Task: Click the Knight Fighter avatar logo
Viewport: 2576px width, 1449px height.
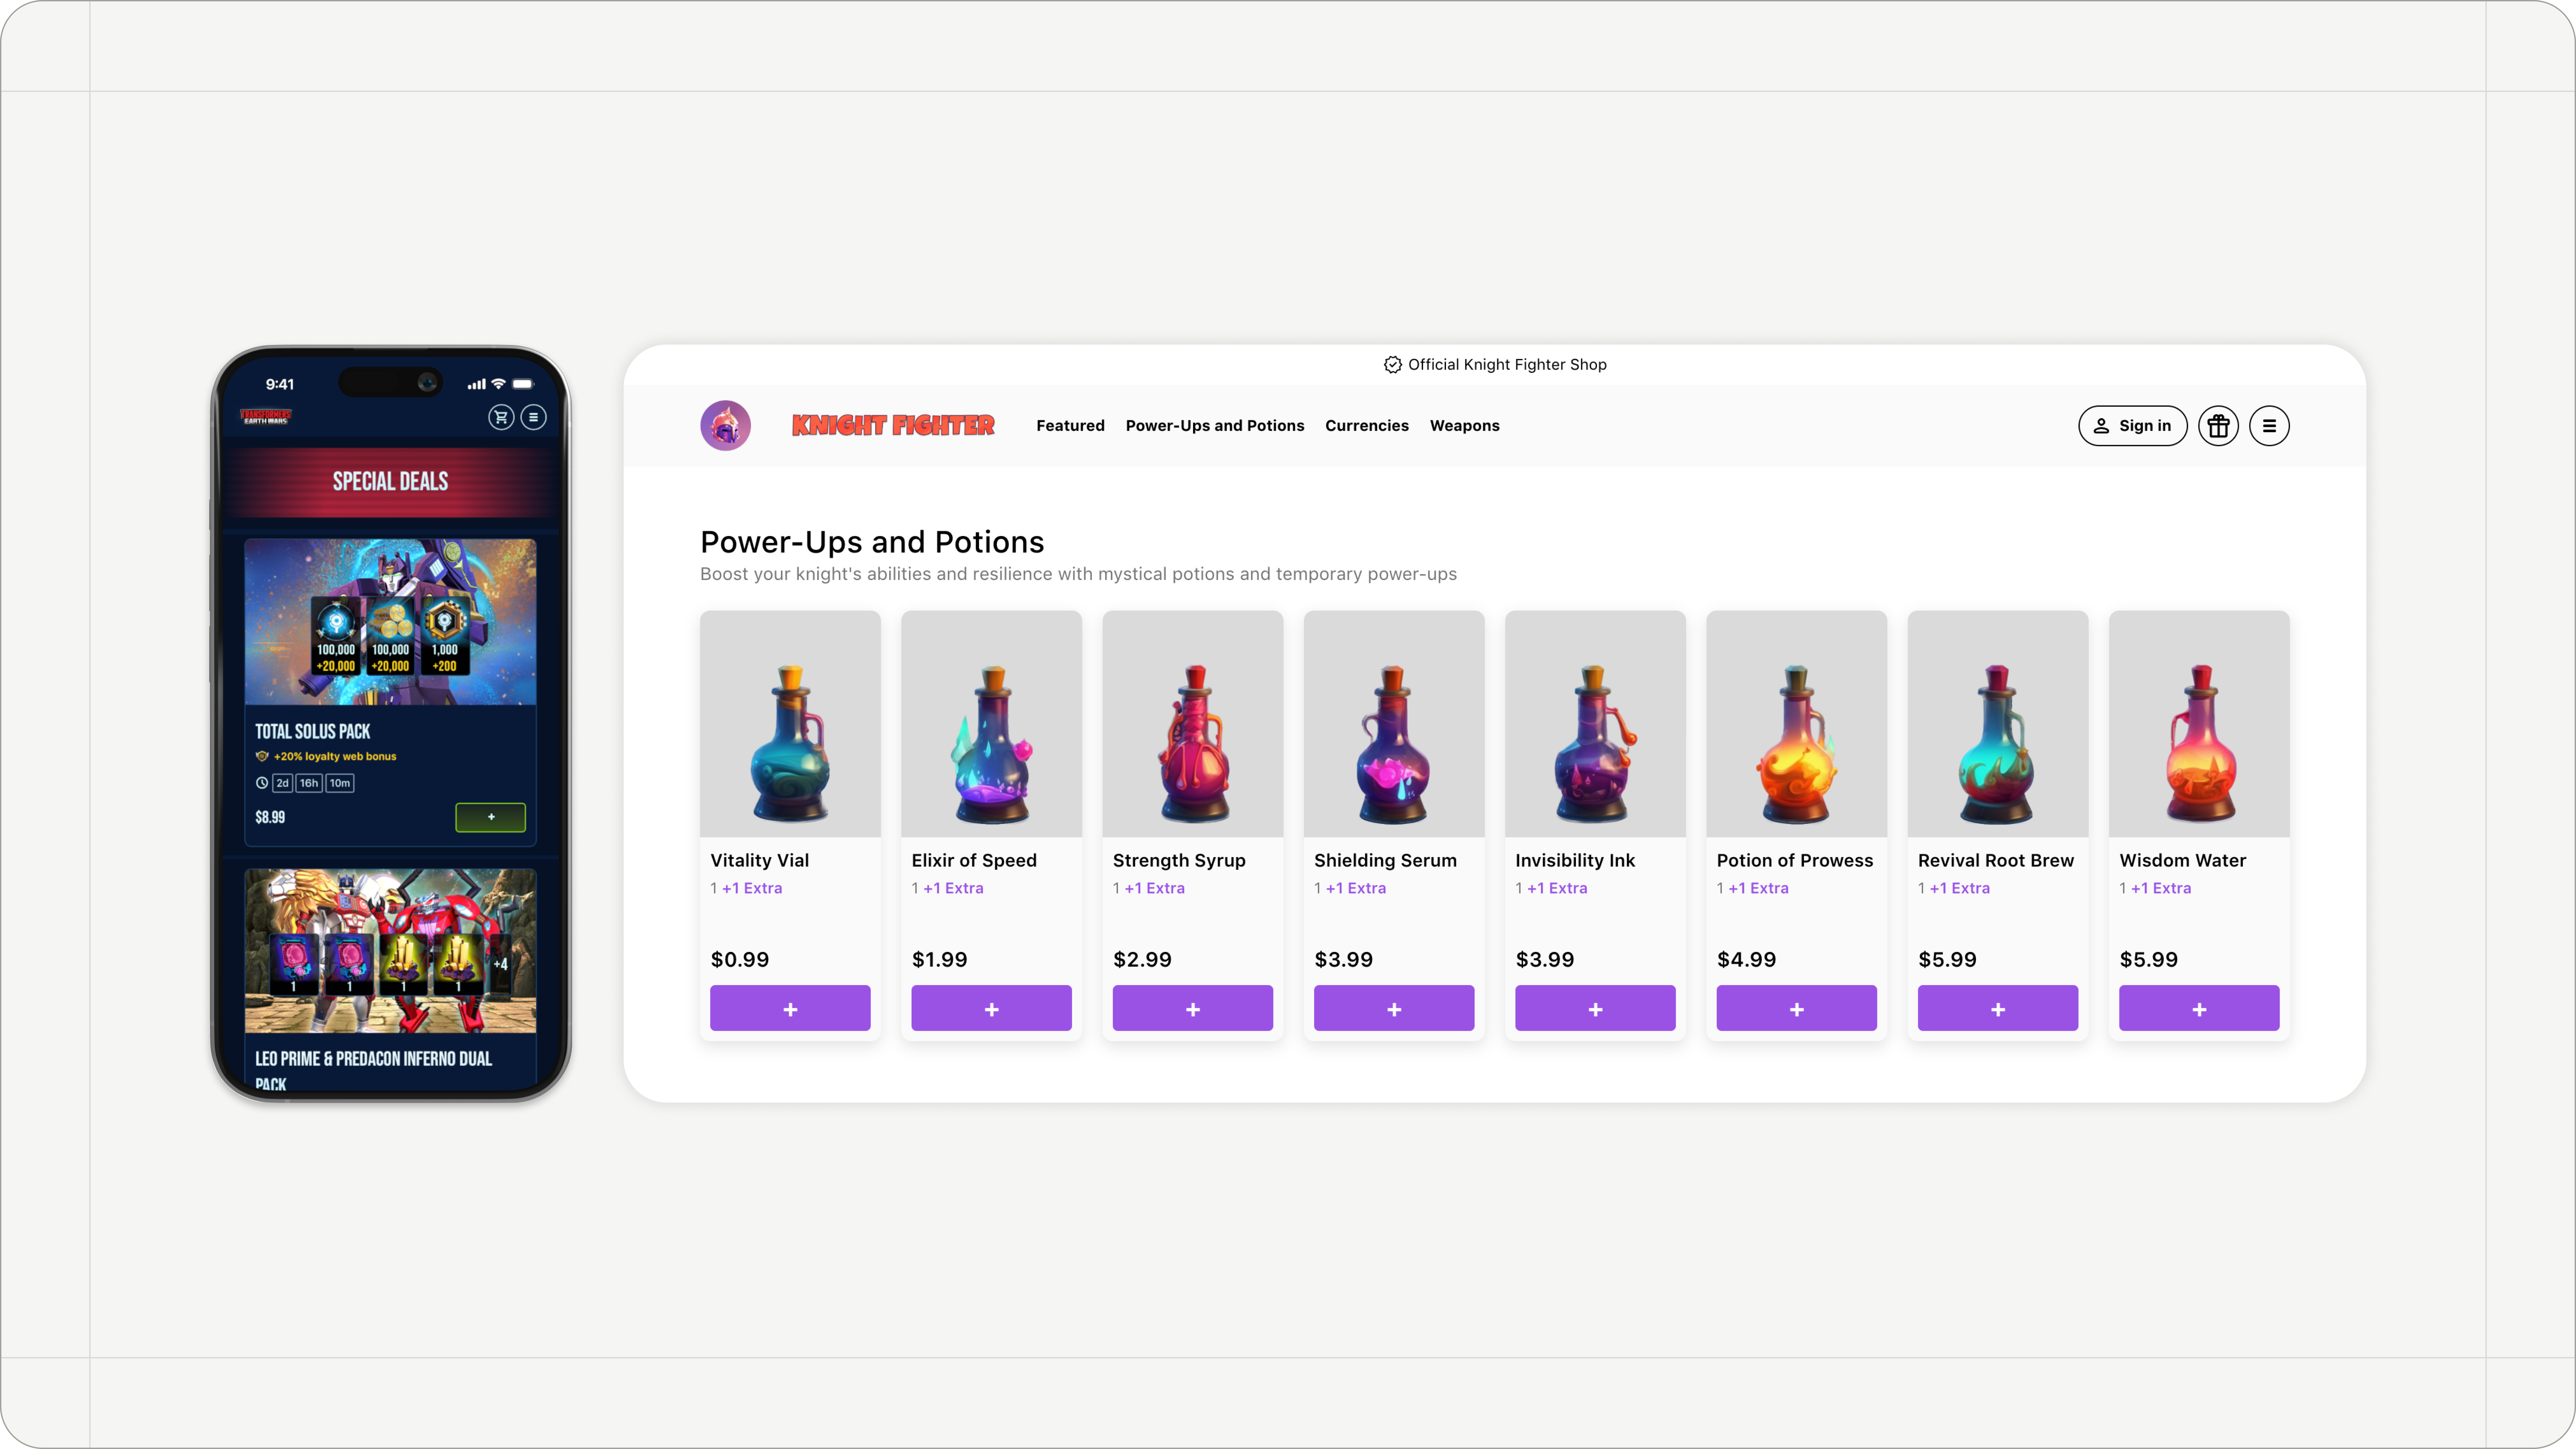Action: click(x=725, y=425)
